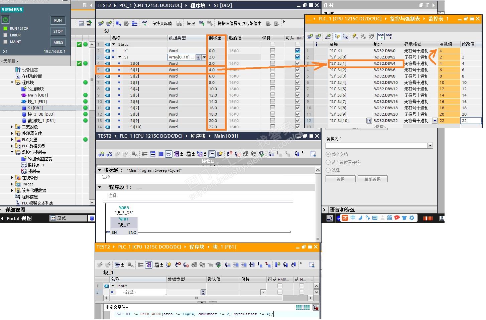Open the Array[0..10] data type dropdown arrow
This screenshot has height=320, width=486.
pyautogui.click(x=204, y=57)
